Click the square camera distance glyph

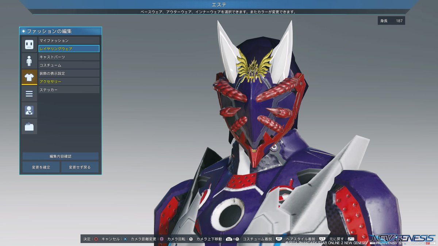[x=161, y=239]
